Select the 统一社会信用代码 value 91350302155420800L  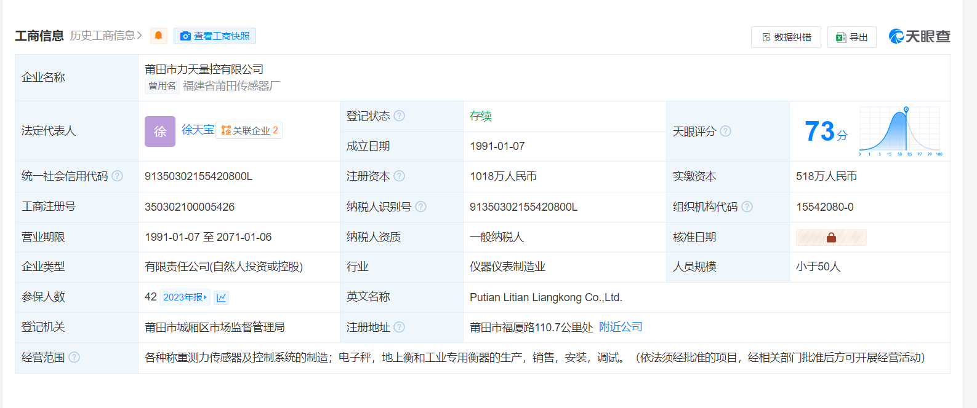coord(199,176)
